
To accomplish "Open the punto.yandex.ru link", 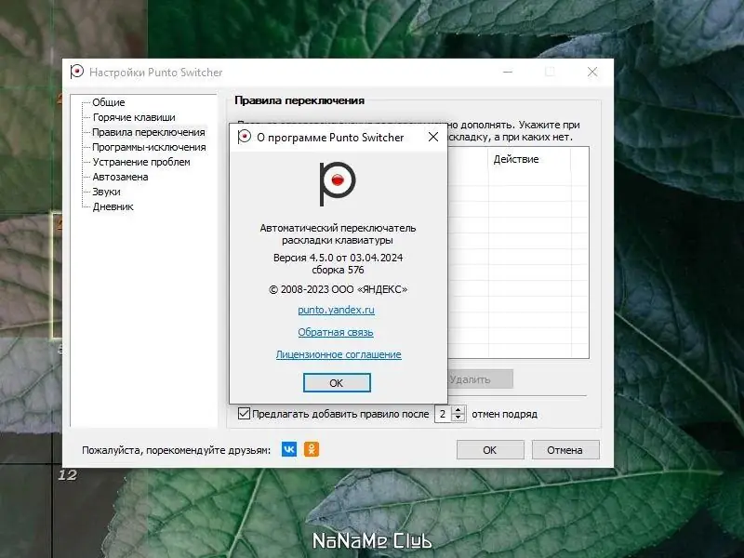I will [x=336, y=310].
